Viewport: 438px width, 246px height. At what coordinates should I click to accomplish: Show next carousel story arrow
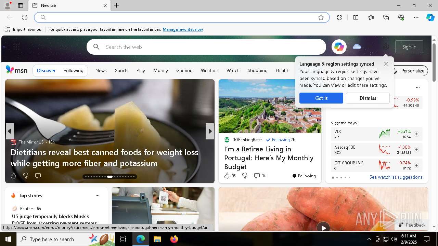click(x=210, y=131)
